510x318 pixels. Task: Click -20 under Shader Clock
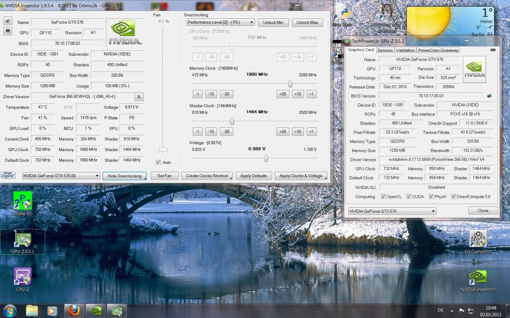coord(226,132)
